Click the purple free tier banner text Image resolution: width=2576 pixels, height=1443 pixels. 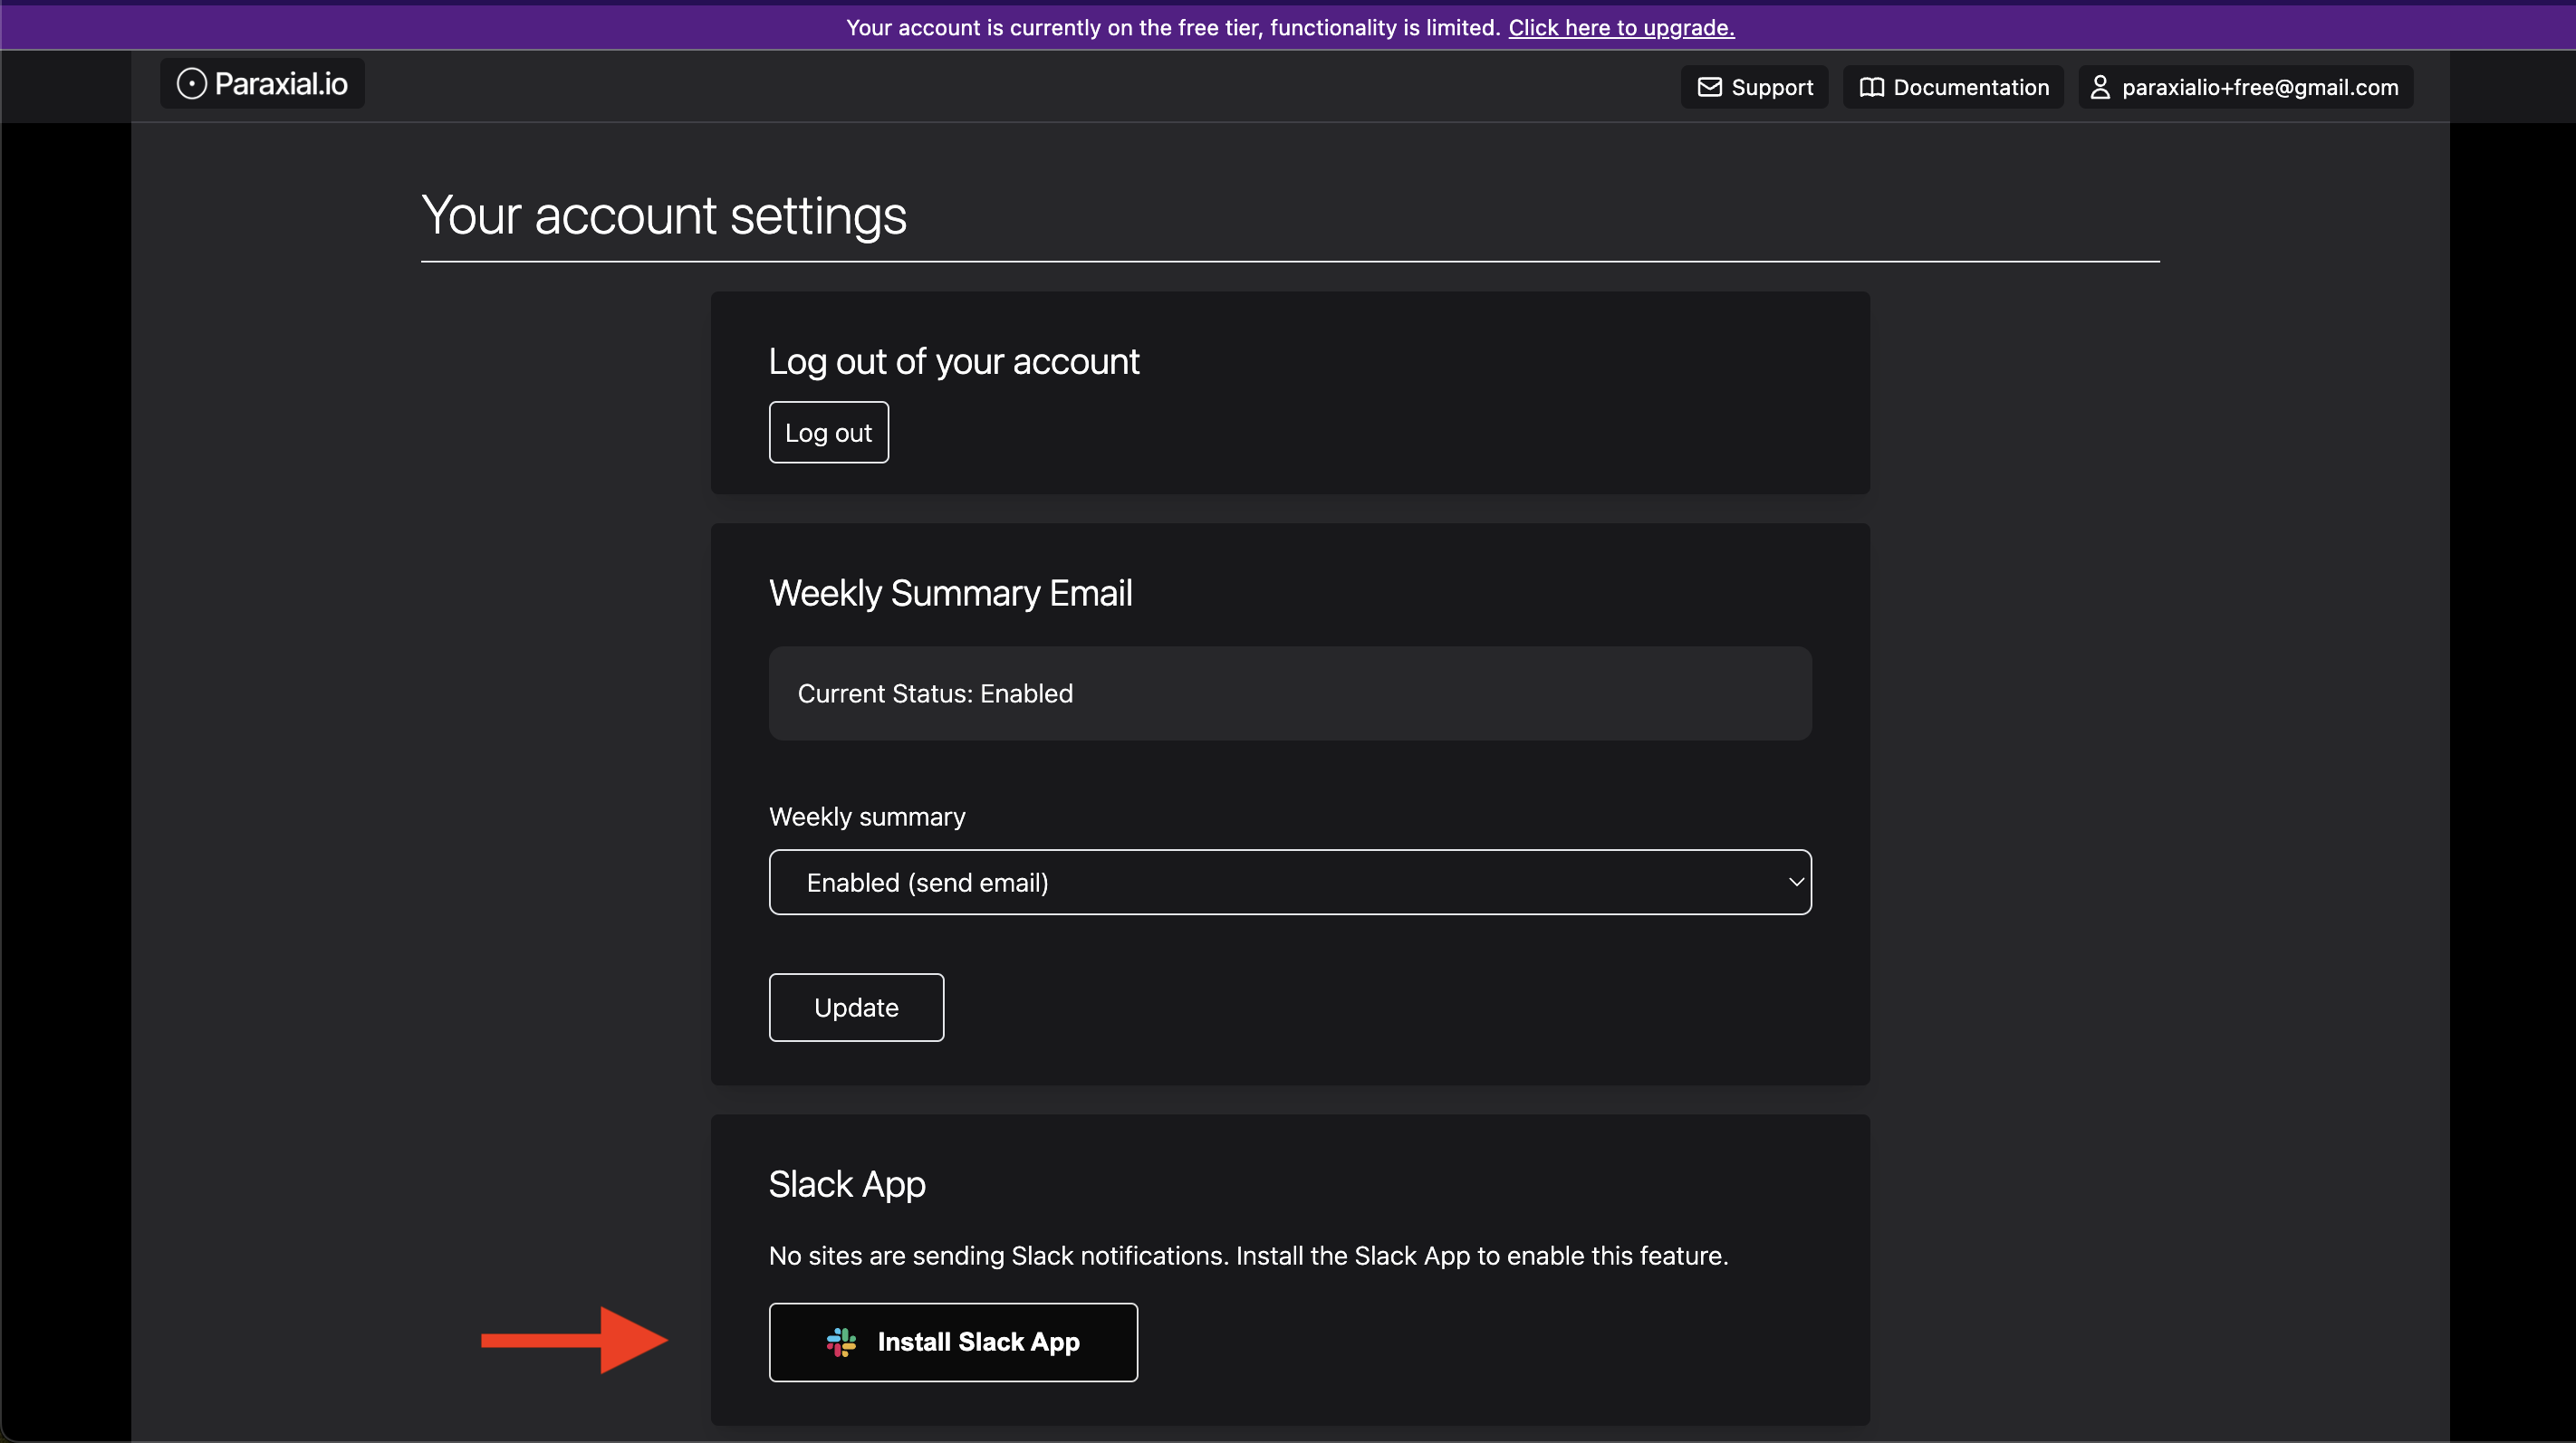pos(1172,28)
